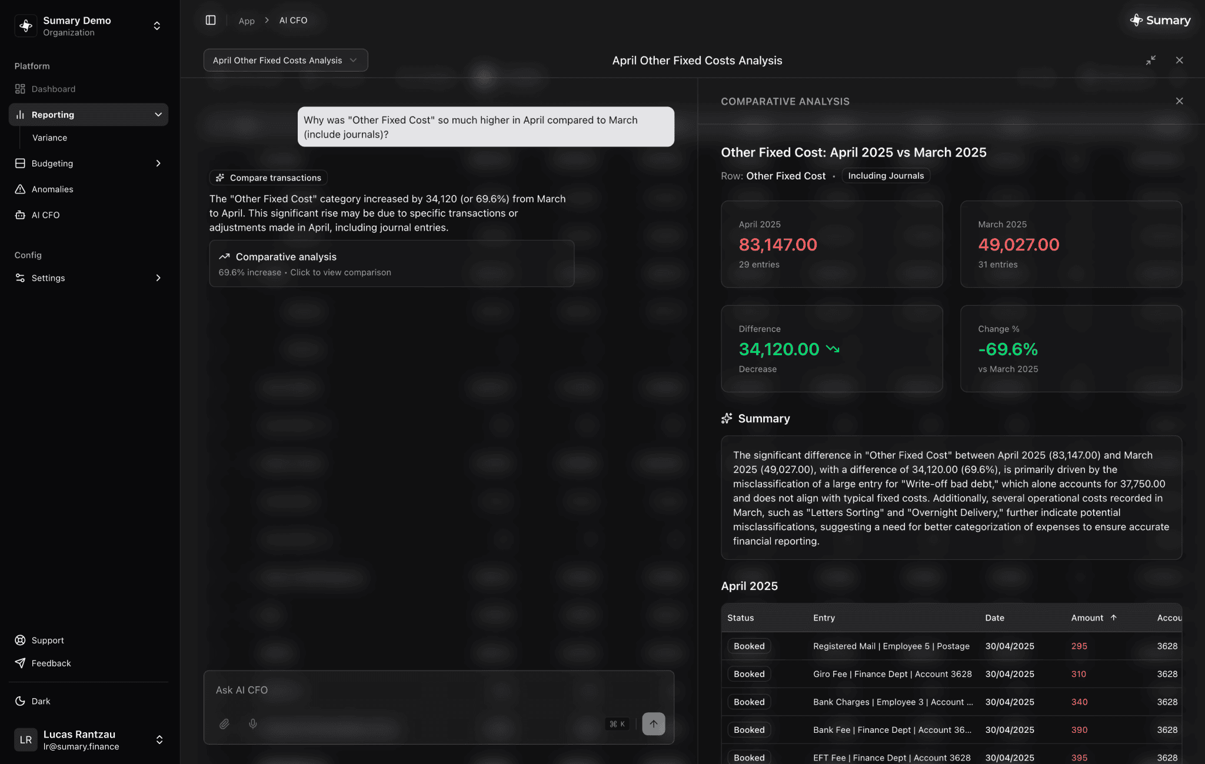1205x764 pixels.
Task: Expand the Budgeting menu chevron
Action: (158, 164)
